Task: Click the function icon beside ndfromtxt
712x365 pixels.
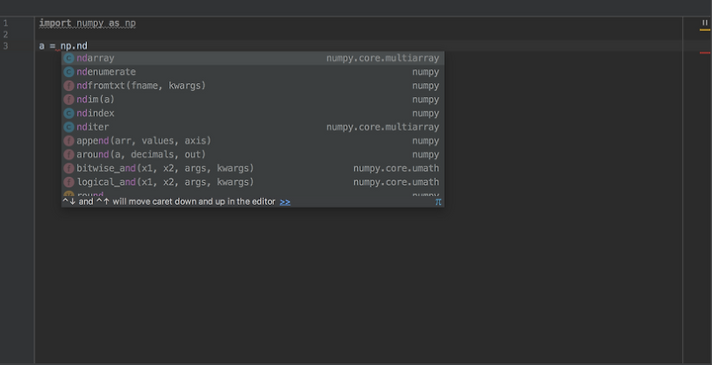Action: 69,86
